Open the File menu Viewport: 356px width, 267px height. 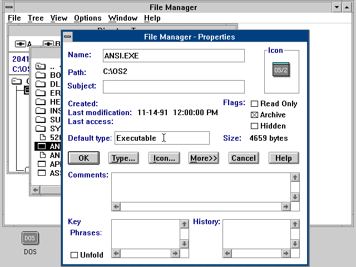coord(14,18)
